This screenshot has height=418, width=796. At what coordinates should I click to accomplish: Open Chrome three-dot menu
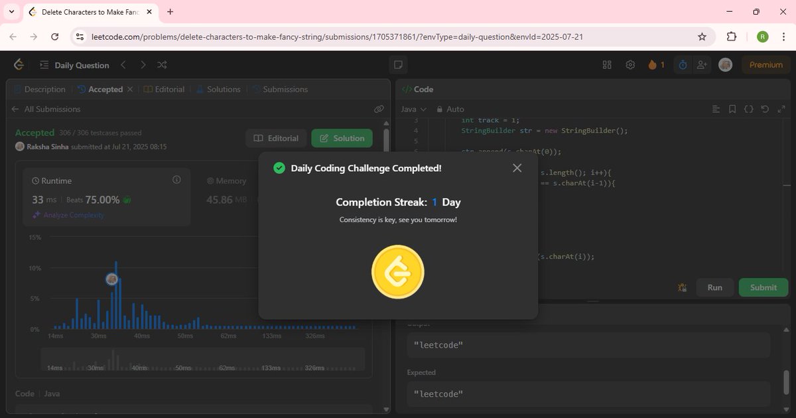click(x=783, y=37)
